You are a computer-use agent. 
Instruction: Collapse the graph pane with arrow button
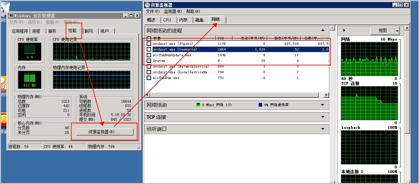[x=344, y=30]
